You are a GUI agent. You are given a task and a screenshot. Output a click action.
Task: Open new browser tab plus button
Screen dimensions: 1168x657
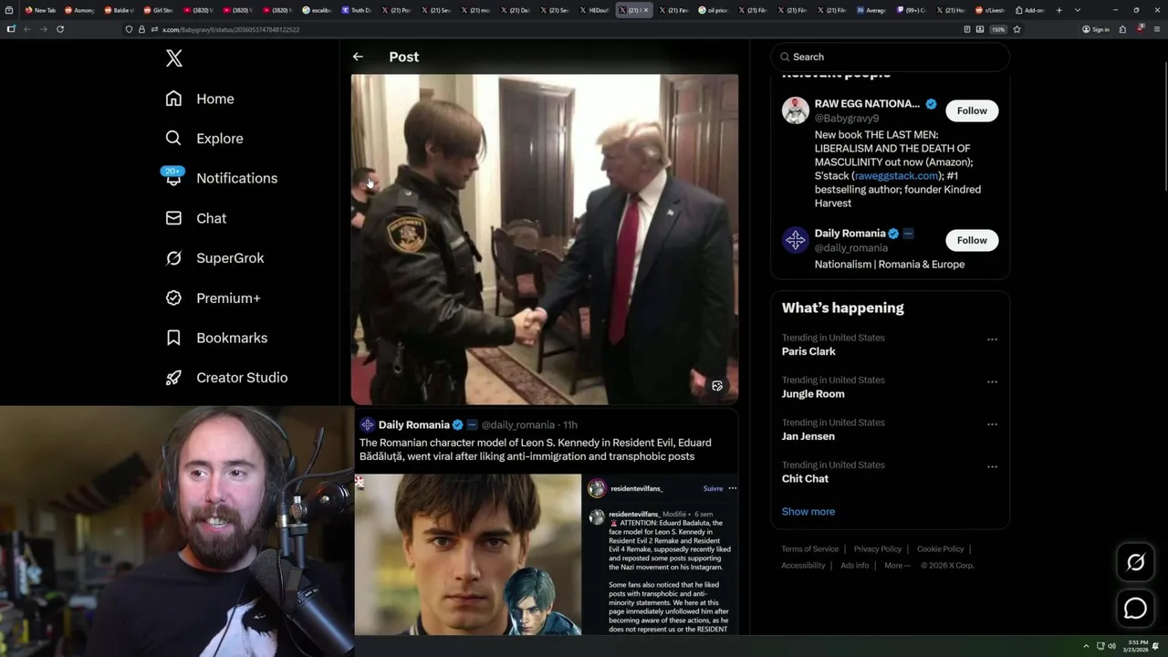tap(1058, 10)
